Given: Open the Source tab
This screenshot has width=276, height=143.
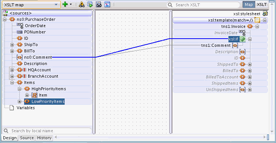Looking at the screenshot, I should (x=27, y=138).
